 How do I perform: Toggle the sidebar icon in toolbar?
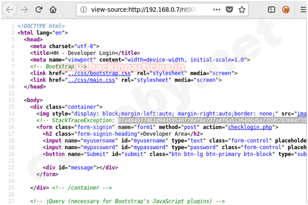tap(272, 9)
